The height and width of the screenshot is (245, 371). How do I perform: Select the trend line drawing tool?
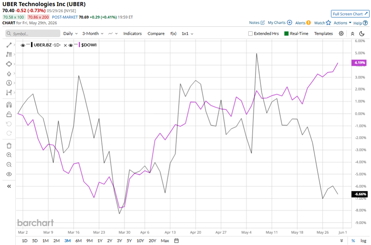tap(9, 45)
